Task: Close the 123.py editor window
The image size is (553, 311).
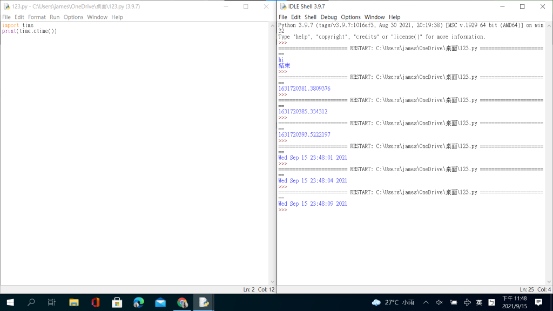Action: (x=266, y=6)
